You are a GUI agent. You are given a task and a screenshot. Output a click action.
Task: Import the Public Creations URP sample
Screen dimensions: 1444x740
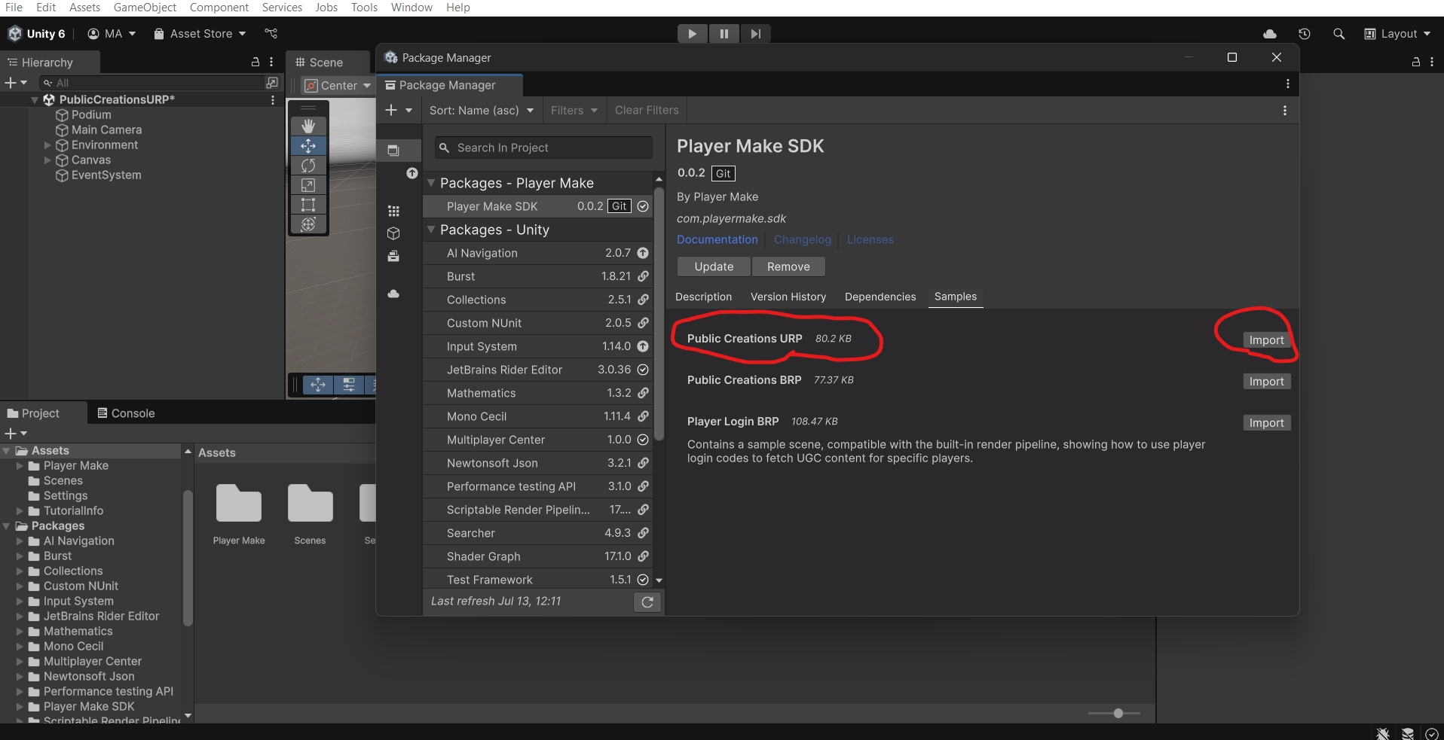click(1266, 340)
